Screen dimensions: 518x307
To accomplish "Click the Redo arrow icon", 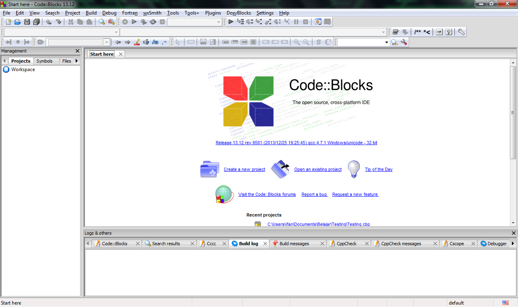I will [x=58, y=22].
